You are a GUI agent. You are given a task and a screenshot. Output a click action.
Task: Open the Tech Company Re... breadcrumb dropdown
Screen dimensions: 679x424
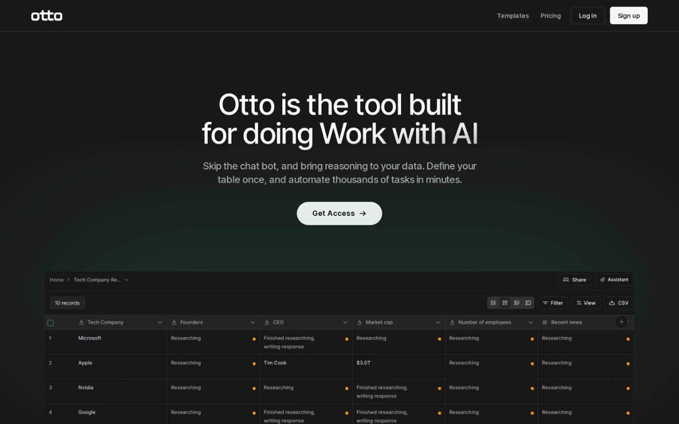tap(127, 280)
